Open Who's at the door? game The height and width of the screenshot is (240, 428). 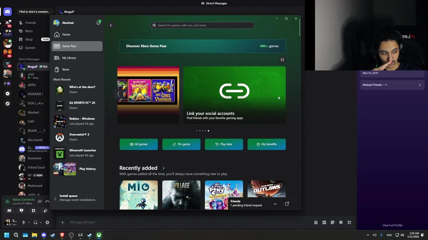77,89
